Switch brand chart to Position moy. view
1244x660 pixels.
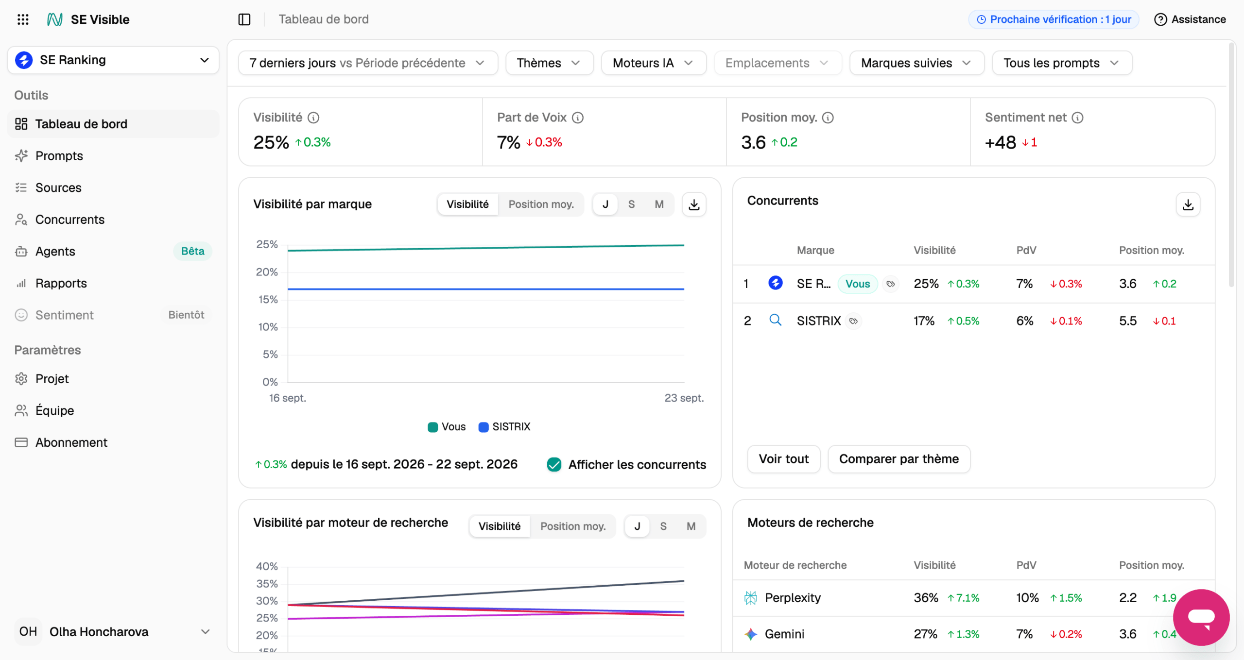(x=541, y=204)
